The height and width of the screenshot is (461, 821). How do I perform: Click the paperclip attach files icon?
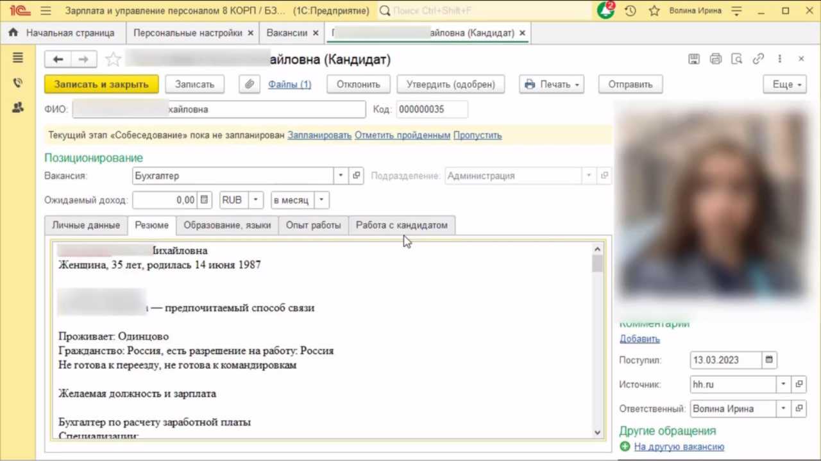(249, 84)
